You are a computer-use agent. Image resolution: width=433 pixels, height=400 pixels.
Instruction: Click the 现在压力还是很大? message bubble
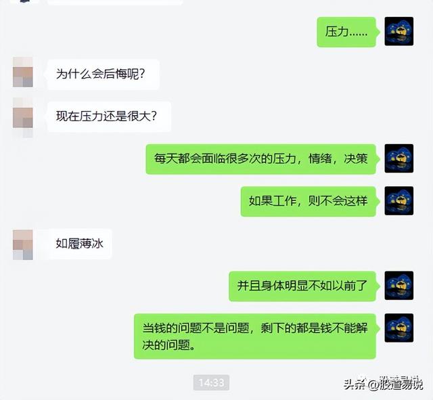tap(109, 116)
